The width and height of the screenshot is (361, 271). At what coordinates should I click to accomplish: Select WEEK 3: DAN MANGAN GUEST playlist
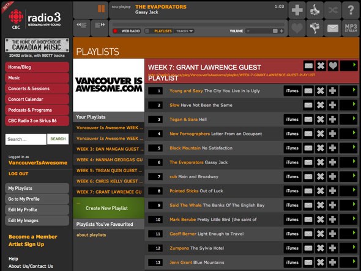pyautogui.click(x=109, y=149)
